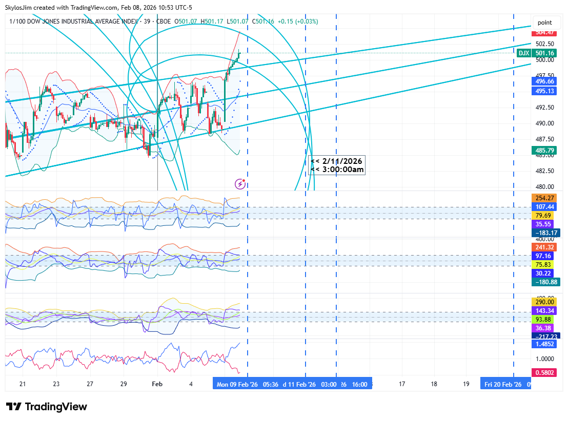Click the '18' date on time axis
The height and width of the screenshot is (422, 568).
pos(434,384)
